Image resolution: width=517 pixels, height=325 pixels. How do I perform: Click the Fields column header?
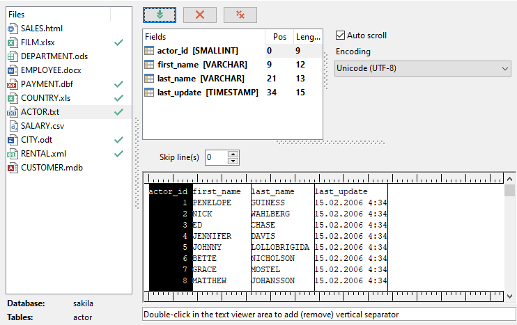pos(202,37)
